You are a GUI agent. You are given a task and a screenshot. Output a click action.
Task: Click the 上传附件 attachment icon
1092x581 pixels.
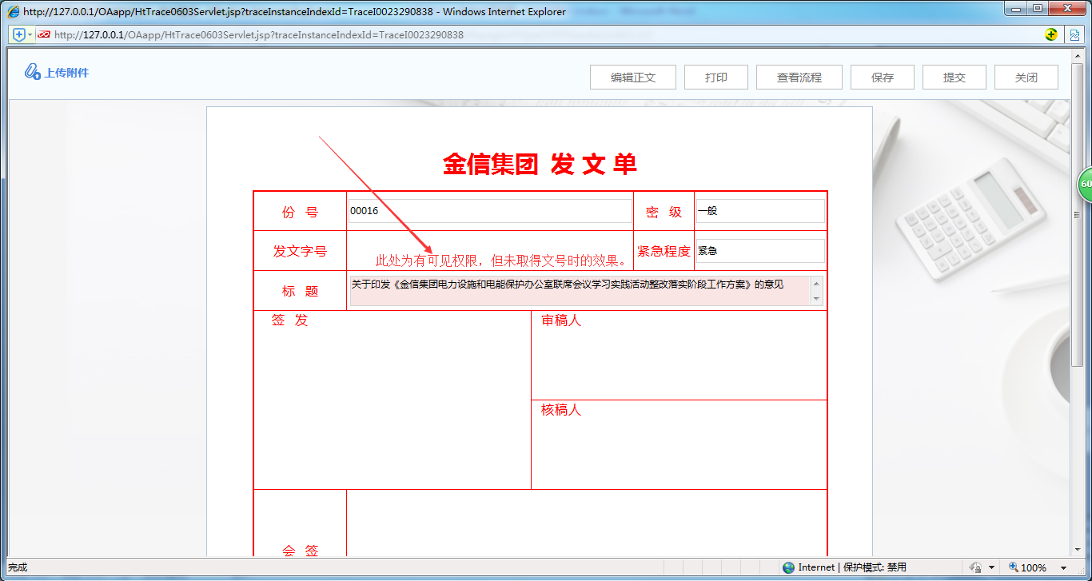(x=34, y=73)
